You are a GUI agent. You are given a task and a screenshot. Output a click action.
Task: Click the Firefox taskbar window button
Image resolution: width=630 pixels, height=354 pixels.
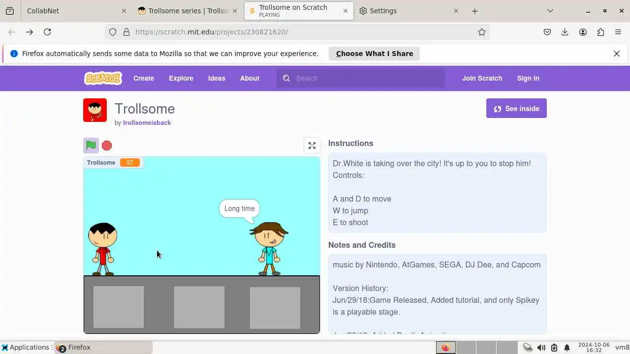pos(103,348)
